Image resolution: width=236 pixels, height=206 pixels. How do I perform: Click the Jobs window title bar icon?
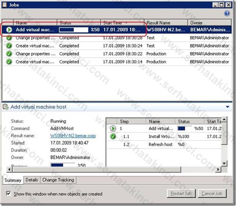5,5
